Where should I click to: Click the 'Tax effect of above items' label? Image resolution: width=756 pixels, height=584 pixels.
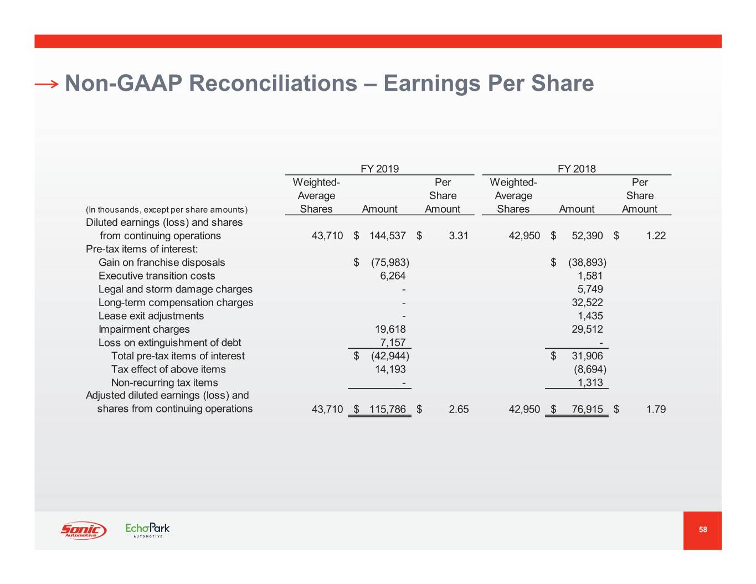pyautogui.click(x=168, y=369)
